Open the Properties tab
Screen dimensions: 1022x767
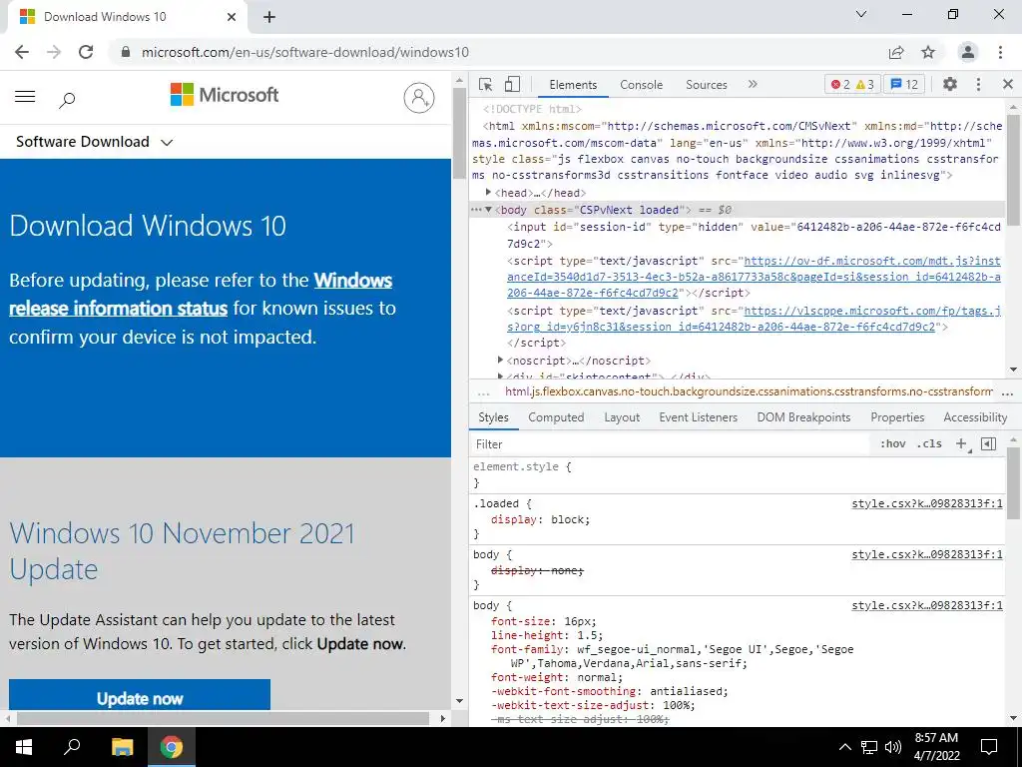[897, 417]
